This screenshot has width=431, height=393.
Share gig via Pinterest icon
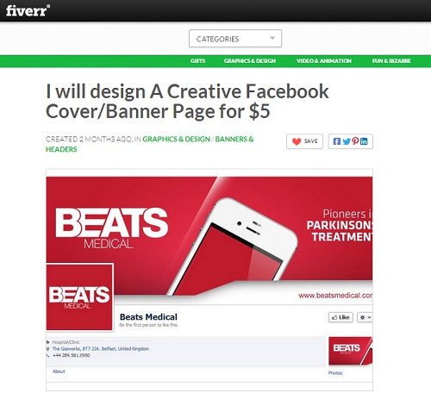coord(355,141)
